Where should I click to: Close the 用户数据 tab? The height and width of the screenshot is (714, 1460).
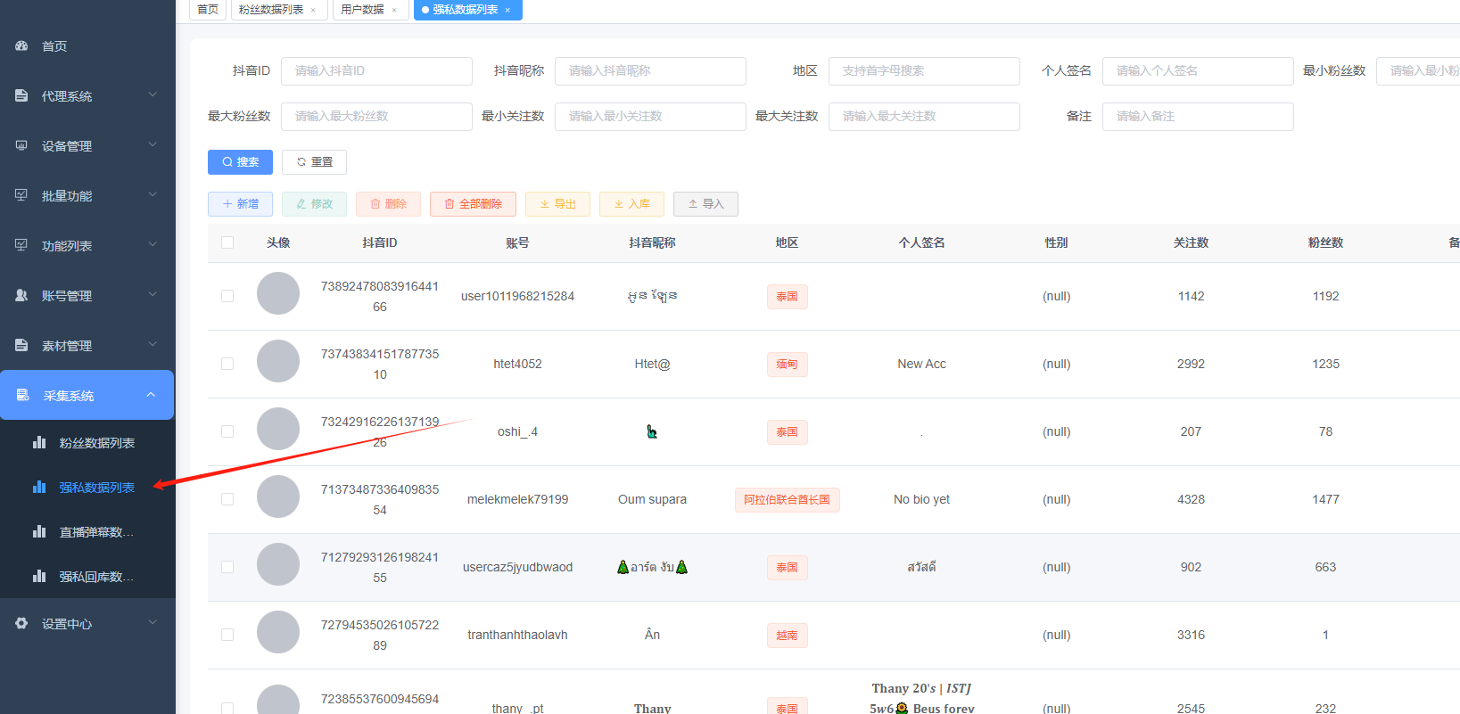click(x=394, y=10)
